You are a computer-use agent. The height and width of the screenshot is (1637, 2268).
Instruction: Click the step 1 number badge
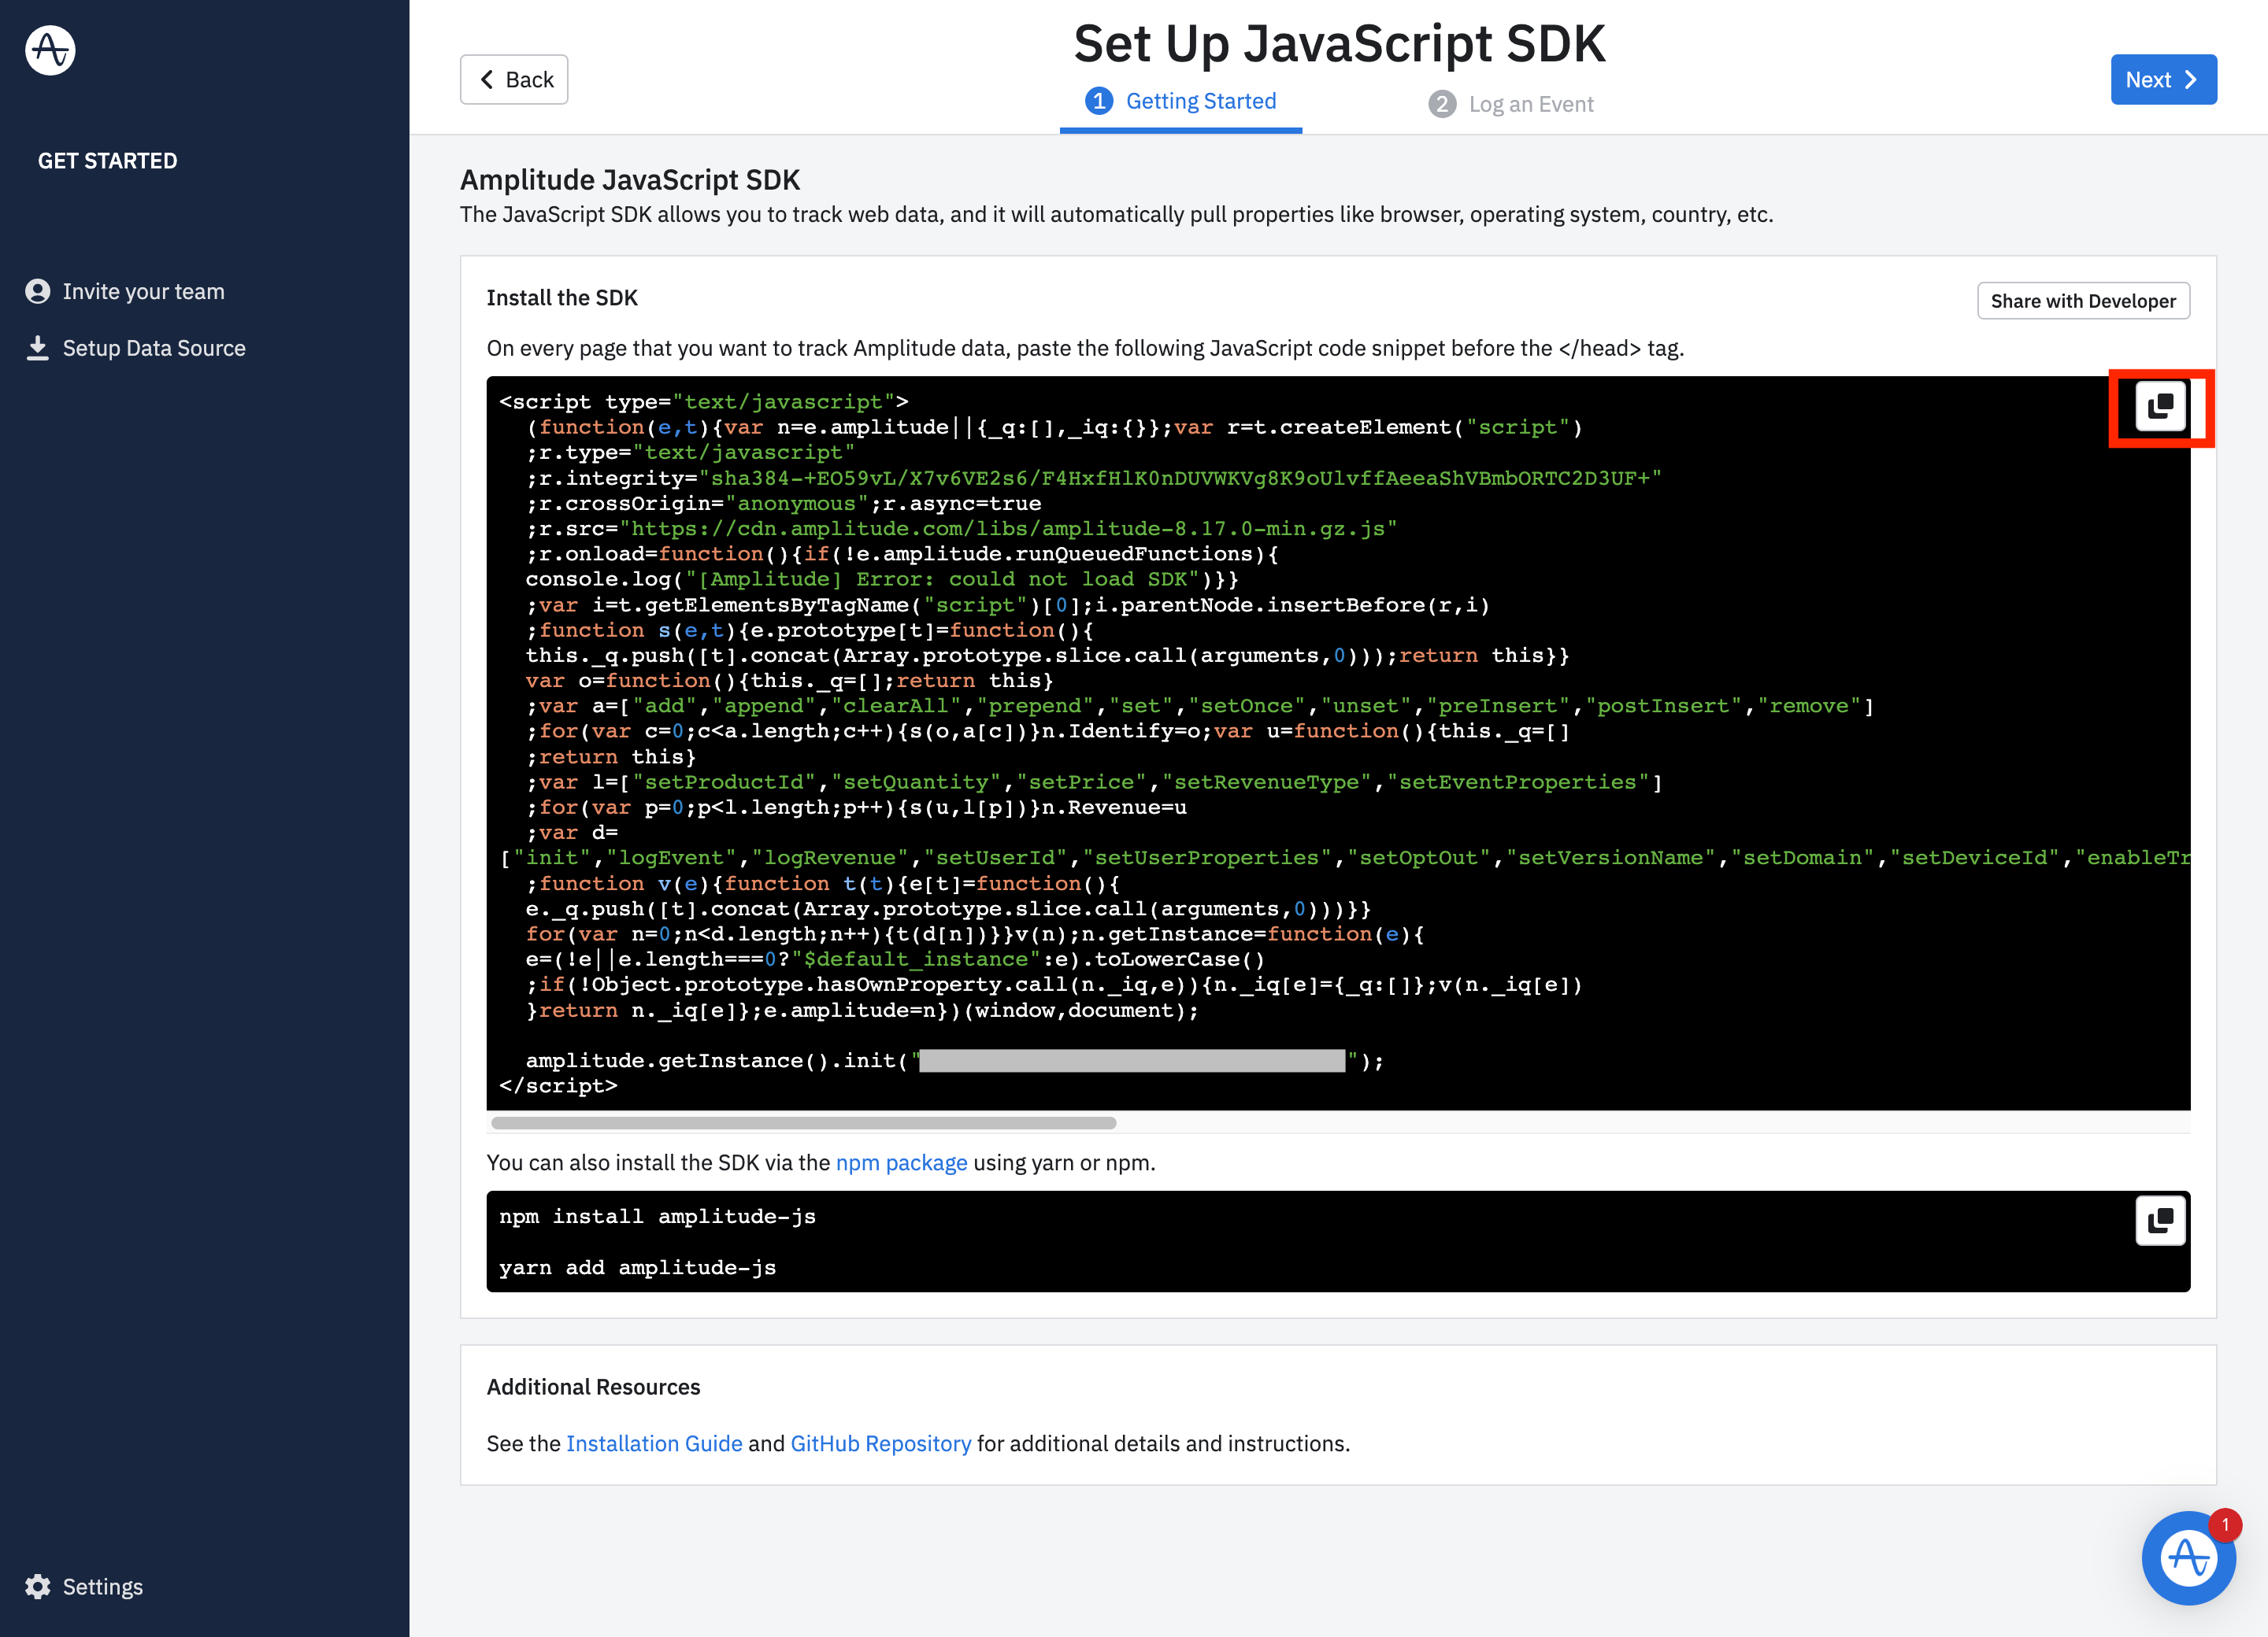coord(1099,101)
